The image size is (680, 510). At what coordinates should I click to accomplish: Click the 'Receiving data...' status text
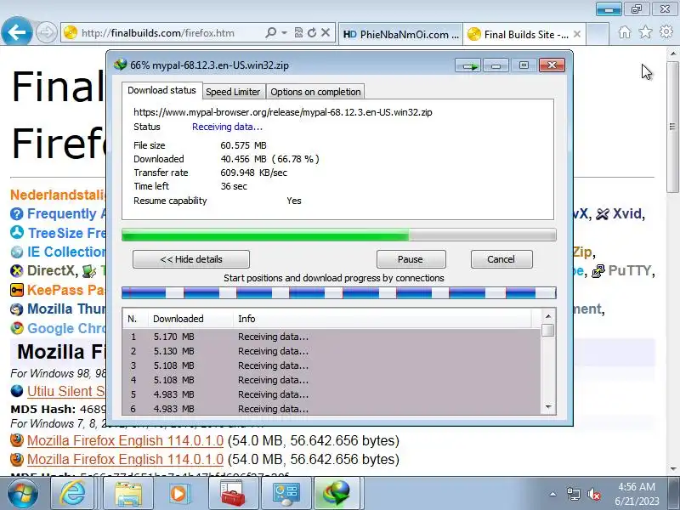pyautogui.click(x=227, y=127)
